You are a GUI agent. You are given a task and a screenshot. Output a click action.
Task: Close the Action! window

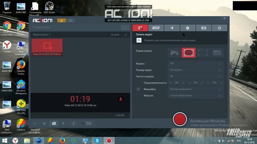224,18
